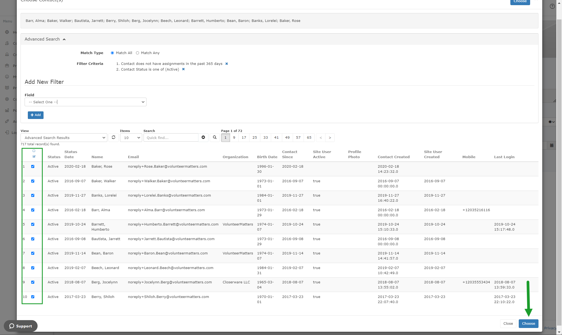562x335 pixels.
Task: Click the Add filter button
Action: (x=36, y=115)
